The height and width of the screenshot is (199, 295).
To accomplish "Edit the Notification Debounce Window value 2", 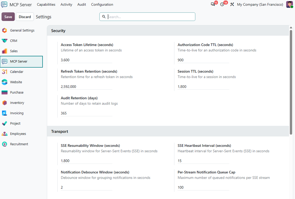I will click(87, 188).
